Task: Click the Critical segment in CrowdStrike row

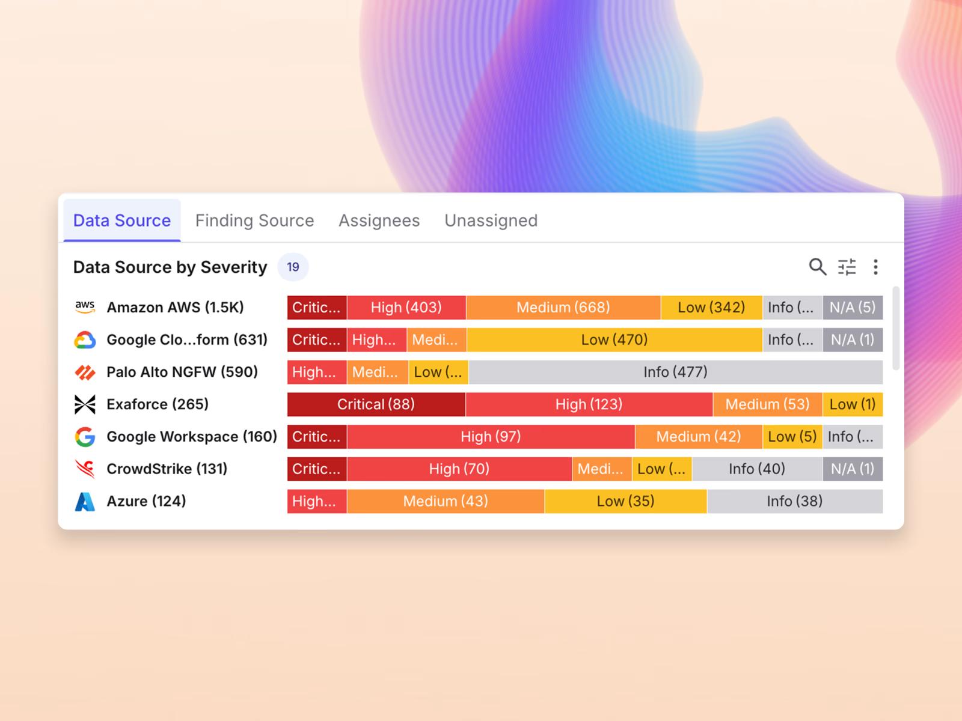Action: pos(317,469)
